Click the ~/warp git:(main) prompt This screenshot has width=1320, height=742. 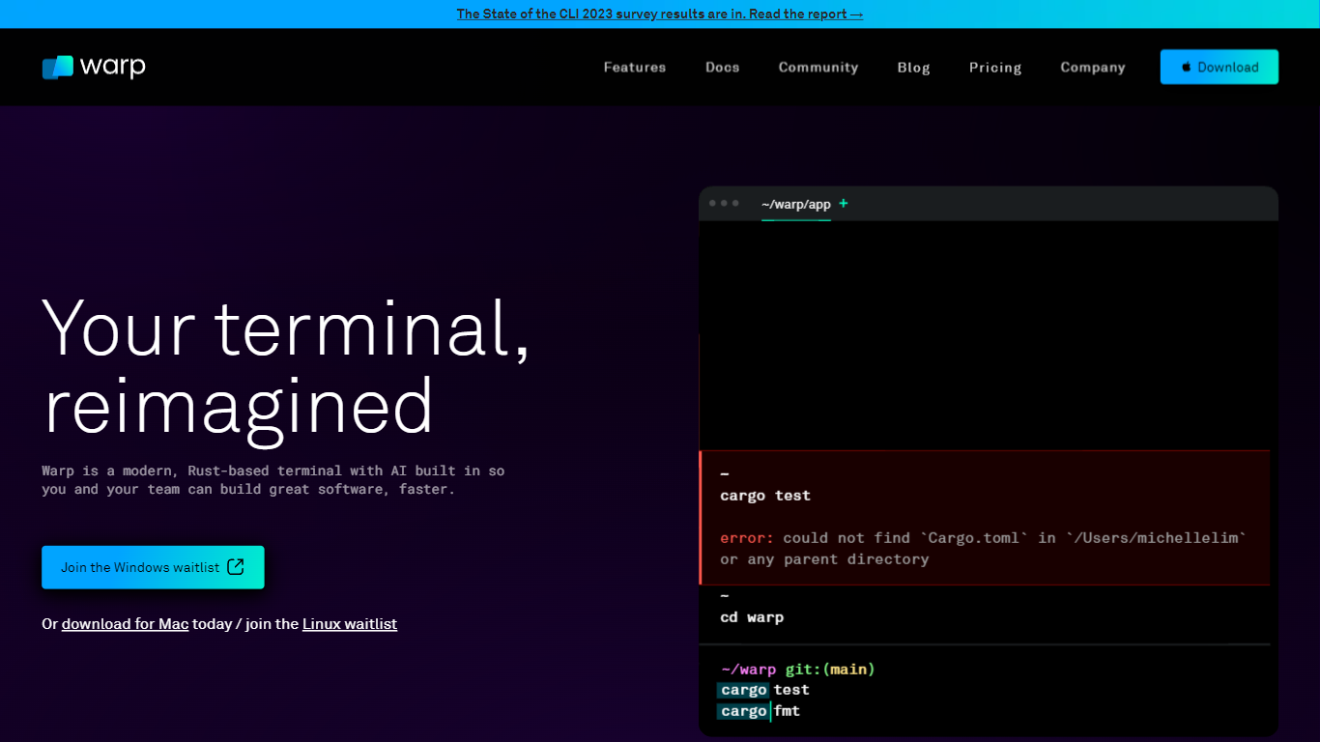[x=797, y=669]
